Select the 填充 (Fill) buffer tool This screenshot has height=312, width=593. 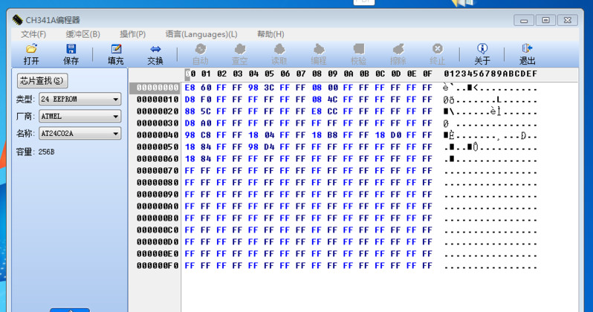115,49
